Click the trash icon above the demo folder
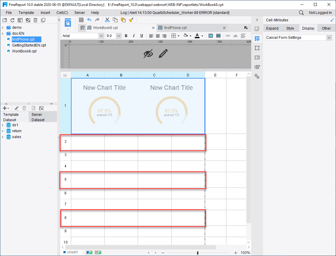The width and height of the screenshot is (336, 256). [x=35, y=20]
